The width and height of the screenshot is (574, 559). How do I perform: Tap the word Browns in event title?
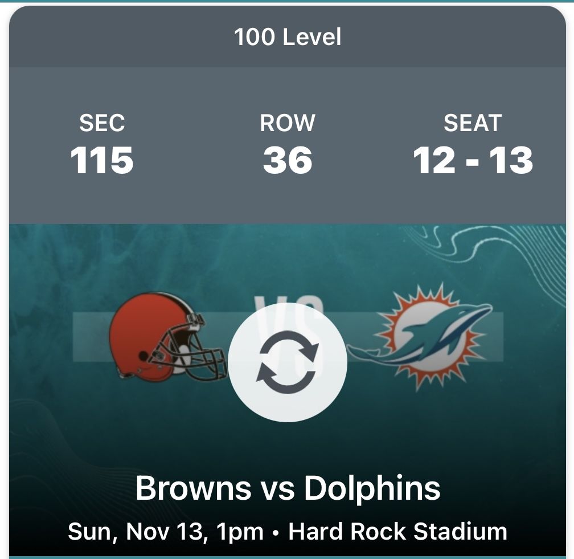click(x=194, y=488)
